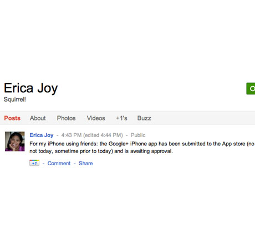Click the post text about Google+ iPhone app
The height and width of the screenshot is (247, 255).
142,148
